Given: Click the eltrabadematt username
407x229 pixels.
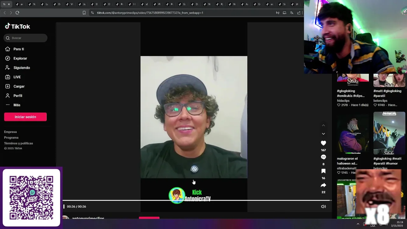Looking at the screenshot, I should coord(347,168).
